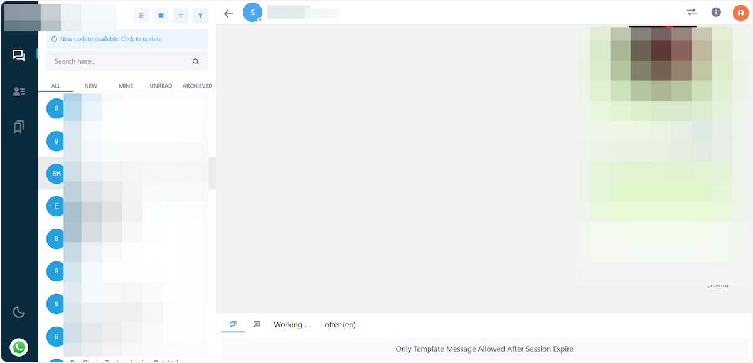Open the bookmarks sidebar icon
753x363 pixels.
click(x=19, y=127)
